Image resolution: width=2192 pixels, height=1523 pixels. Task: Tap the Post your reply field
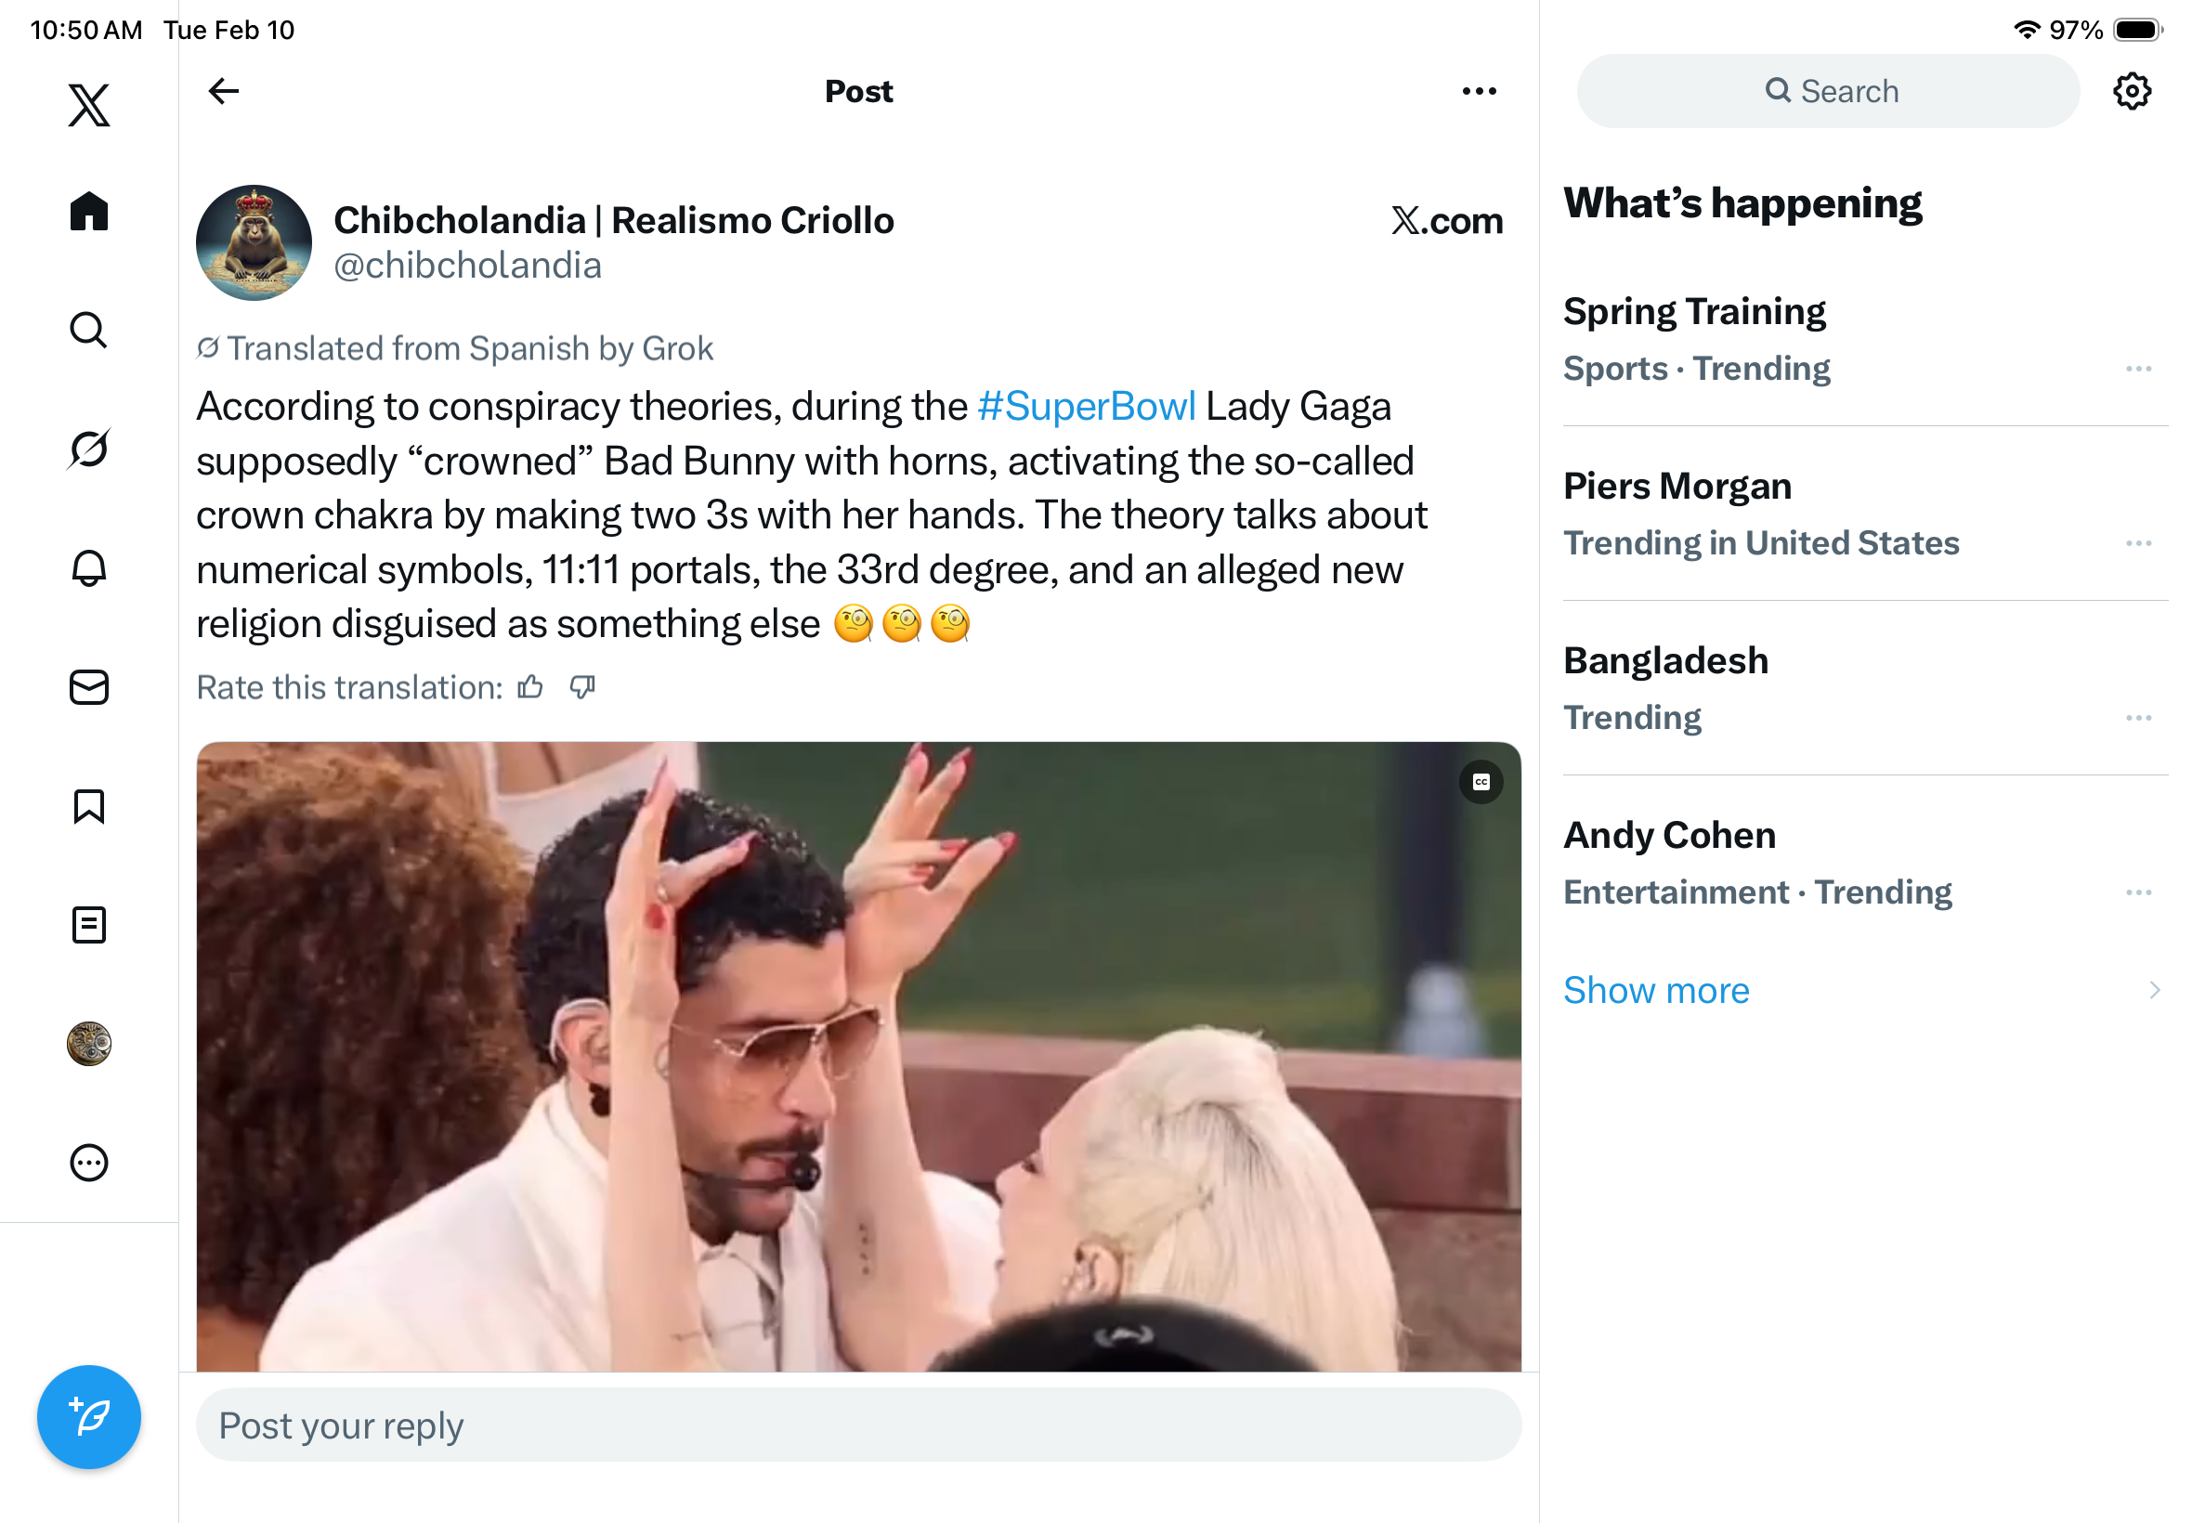[858, 1425]
